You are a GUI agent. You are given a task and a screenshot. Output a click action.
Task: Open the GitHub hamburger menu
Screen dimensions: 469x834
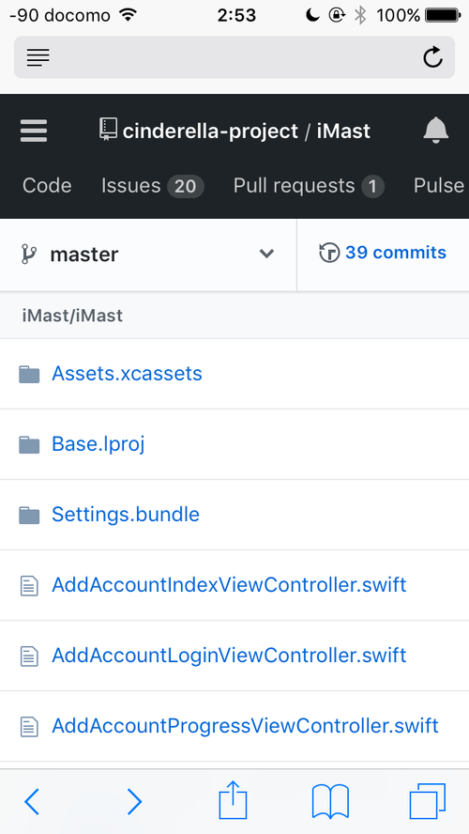point(34,131)
